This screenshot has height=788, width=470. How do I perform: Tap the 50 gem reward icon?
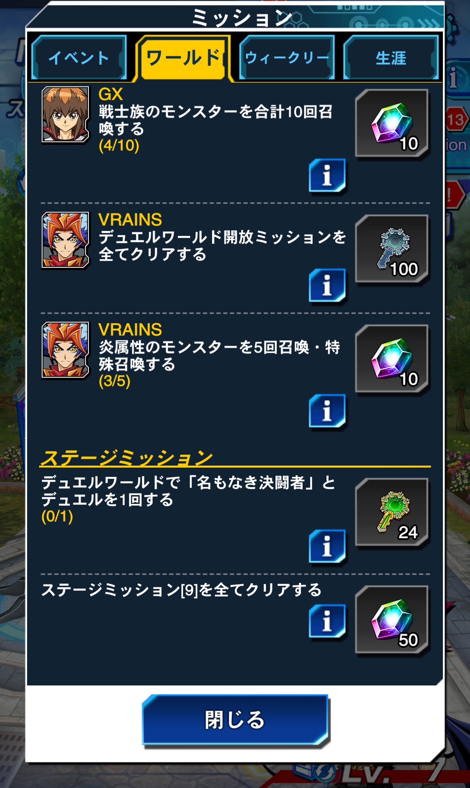392,620
